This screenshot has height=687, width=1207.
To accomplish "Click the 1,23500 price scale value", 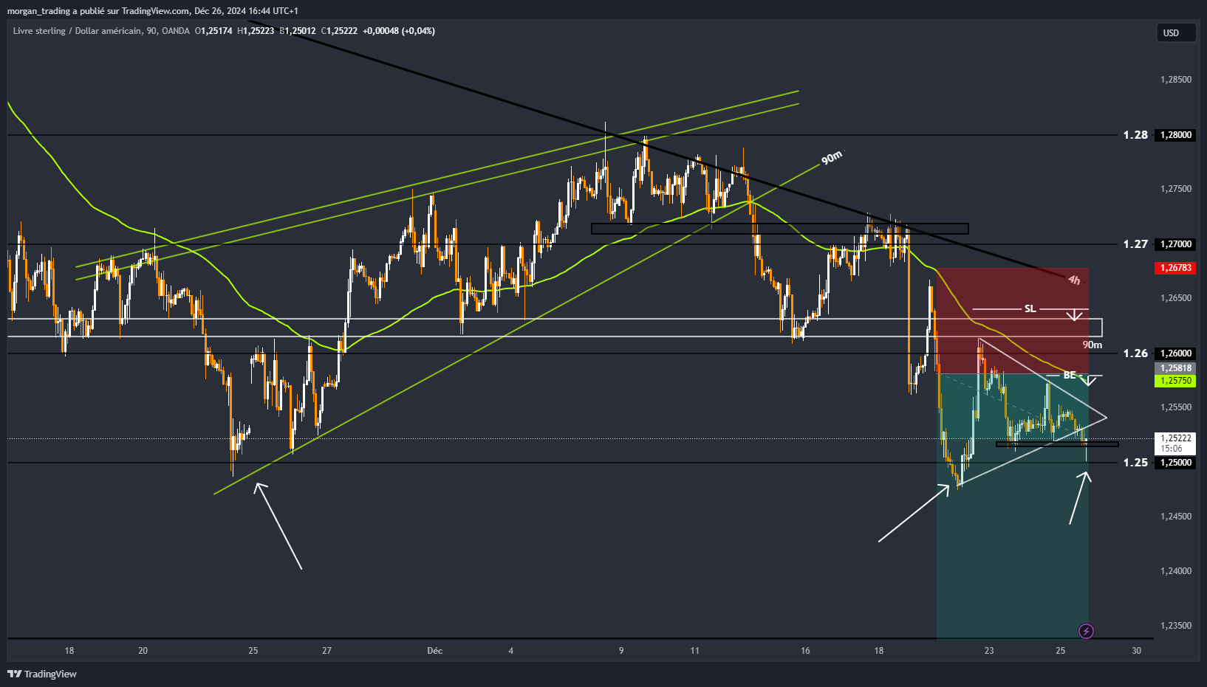I will pyautogui.click(x=1175, y=626).
